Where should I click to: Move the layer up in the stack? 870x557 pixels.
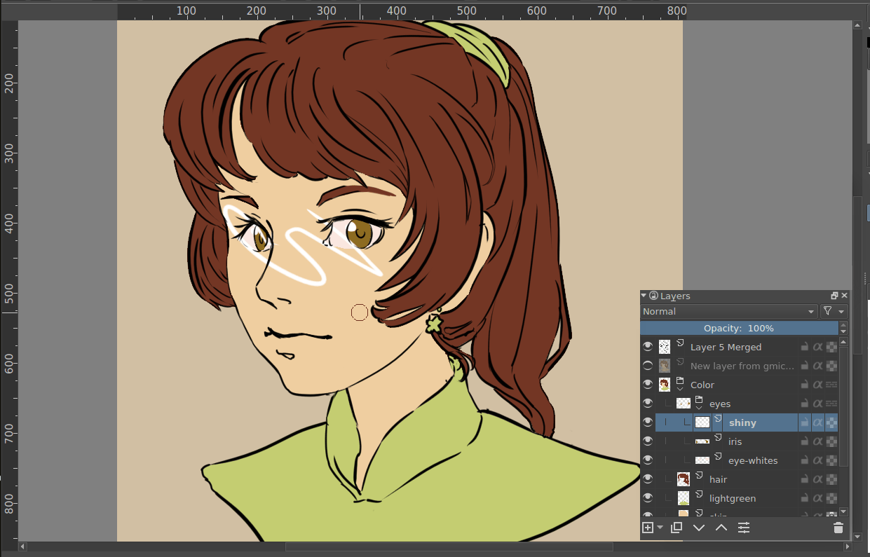click(721, 528)
